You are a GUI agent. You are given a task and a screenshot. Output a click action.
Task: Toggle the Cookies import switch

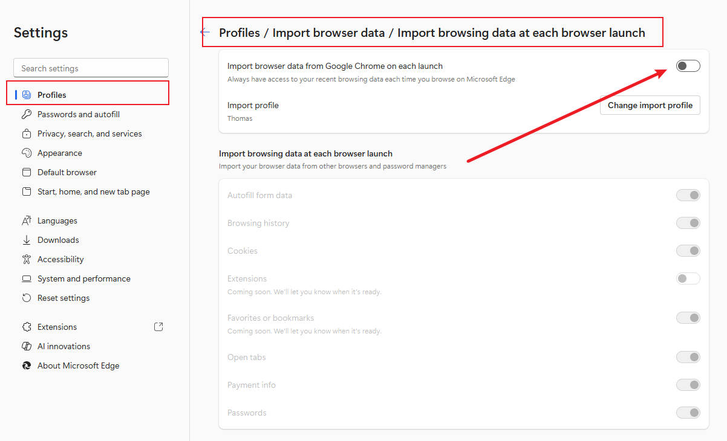point(688,251)
